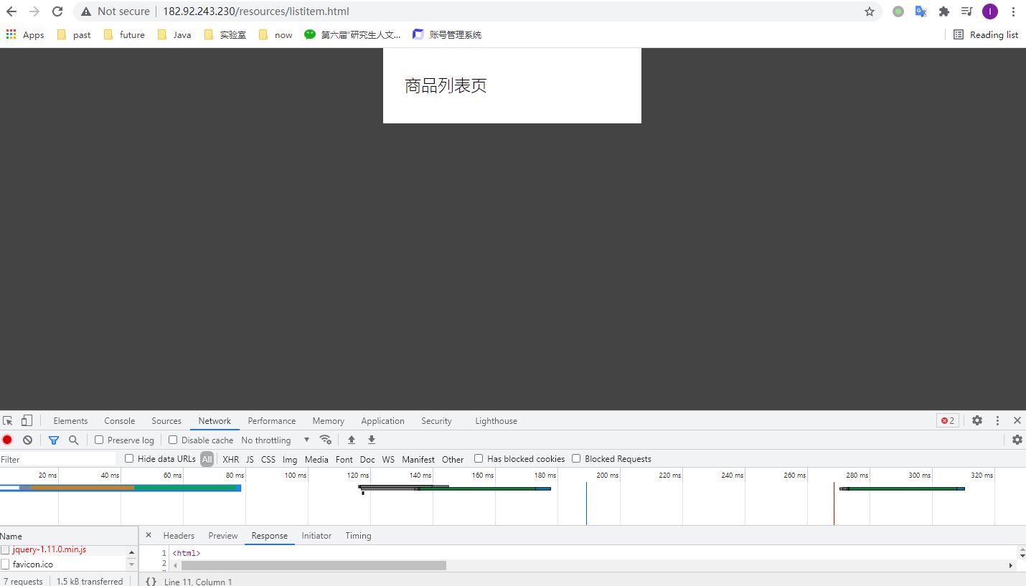
Task: Open the network request filter
Action: point(54,440)
